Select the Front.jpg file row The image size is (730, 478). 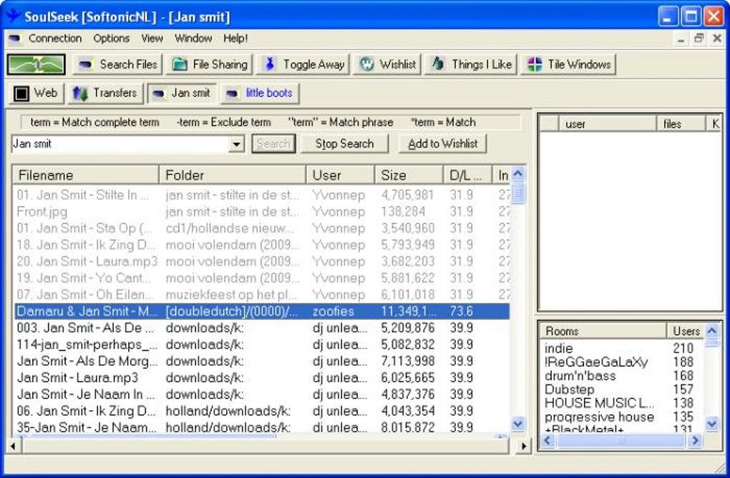(262, 211)
